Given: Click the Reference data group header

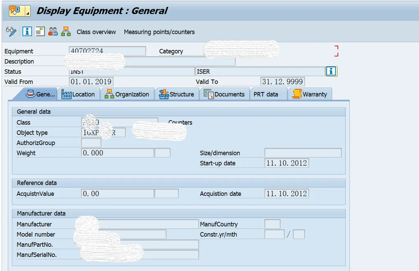Looking at the screenshot, I should tap(37, 183).
